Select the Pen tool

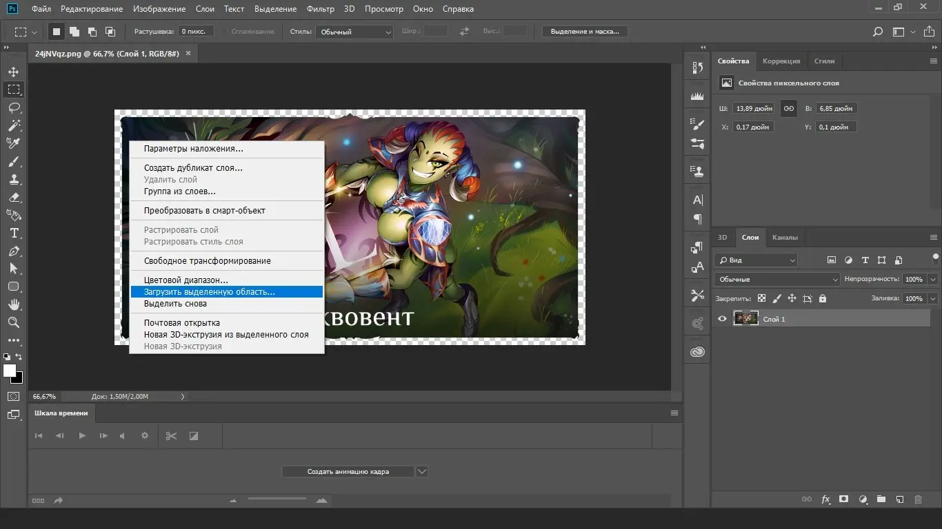pyautogui.click(x=14, y=251)
